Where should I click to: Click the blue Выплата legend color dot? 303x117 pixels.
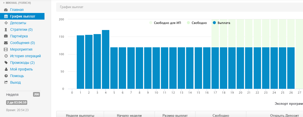pyautogui.click(x=214, y=23)
